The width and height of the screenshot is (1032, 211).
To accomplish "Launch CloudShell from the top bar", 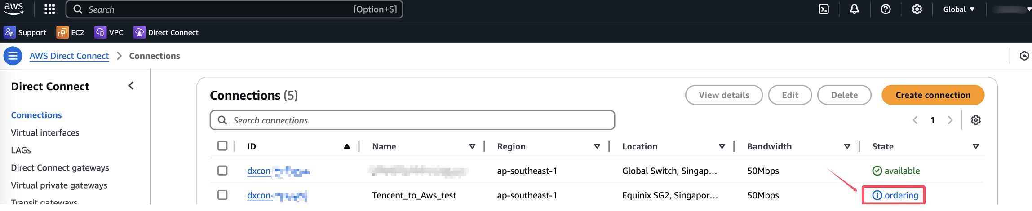I will tap(824, 9).
